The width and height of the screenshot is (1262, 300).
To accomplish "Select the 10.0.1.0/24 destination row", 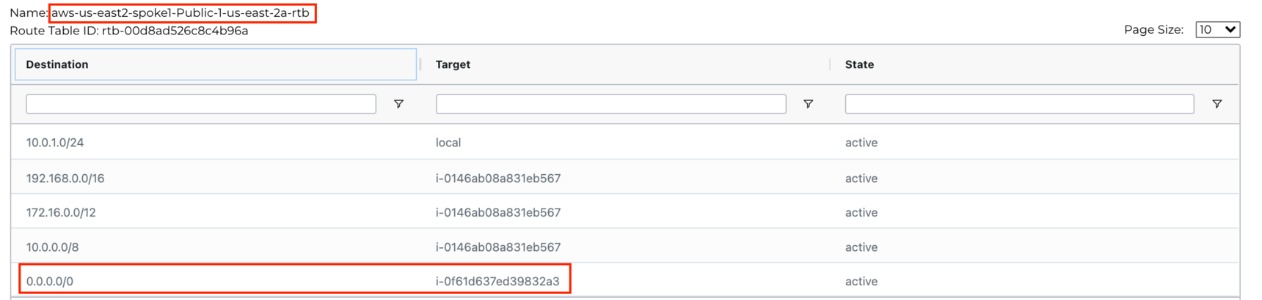I will click(x=55, y=143).
